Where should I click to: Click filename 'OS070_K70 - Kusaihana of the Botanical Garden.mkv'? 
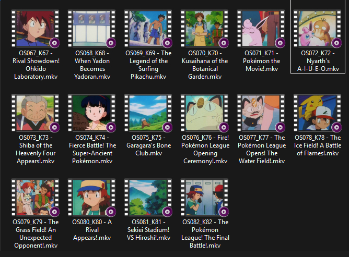point(205,65)
